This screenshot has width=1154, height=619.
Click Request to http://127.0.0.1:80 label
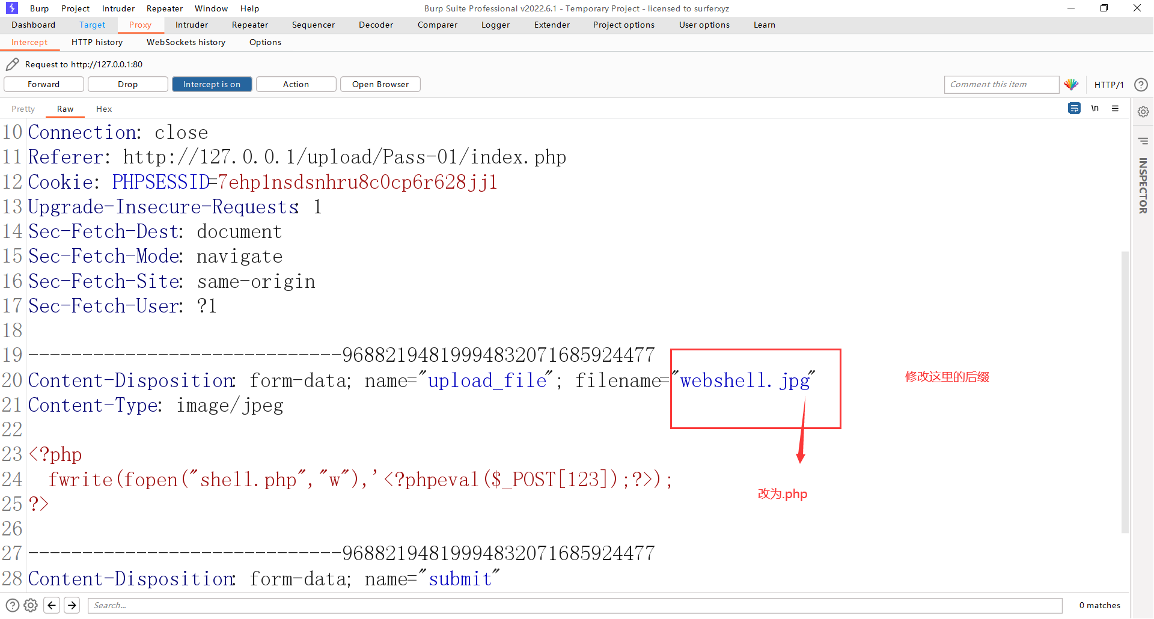84,64
